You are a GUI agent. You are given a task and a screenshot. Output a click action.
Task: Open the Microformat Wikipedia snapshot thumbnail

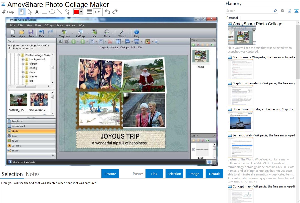(240, 69)
